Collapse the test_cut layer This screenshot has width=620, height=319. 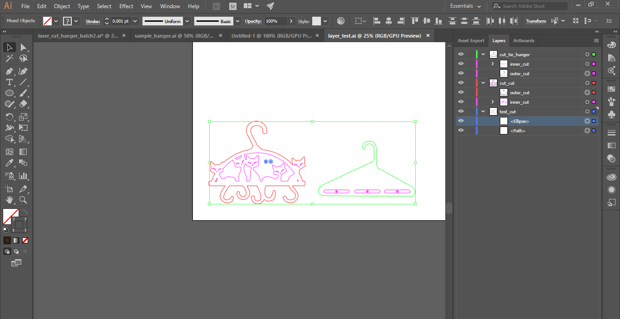(x=483, y=111)
